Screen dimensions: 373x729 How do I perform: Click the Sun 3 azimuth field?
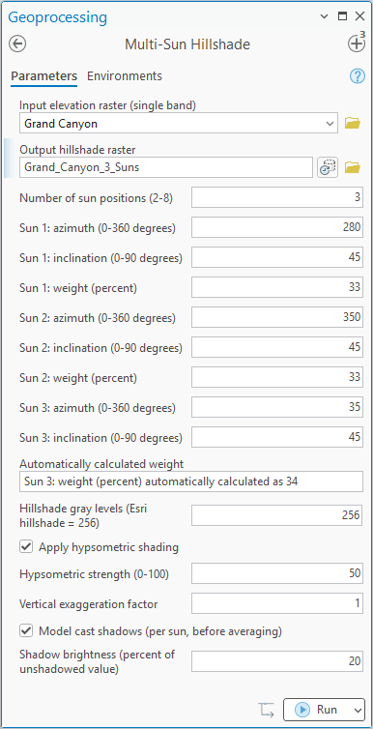(276, 407)
